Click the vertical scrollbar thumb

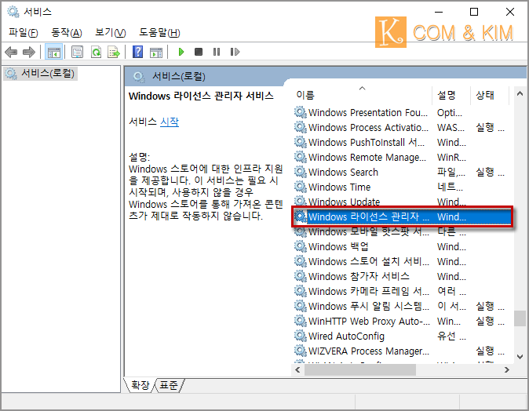pyautogui.click(x=520, y=318)
